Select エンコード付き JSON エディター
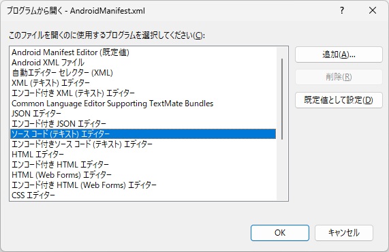389x252 pixels. [143, 123]
